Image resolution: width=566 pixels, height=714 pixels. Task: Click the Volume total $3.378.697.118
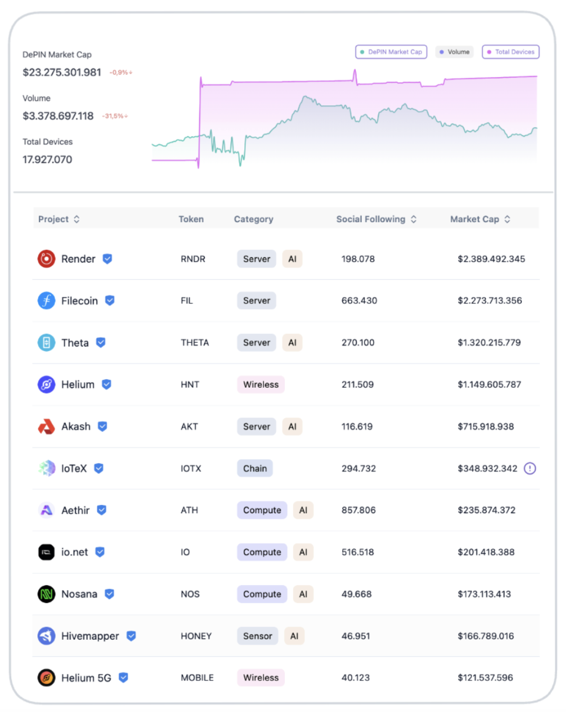[x=58, y=116]
